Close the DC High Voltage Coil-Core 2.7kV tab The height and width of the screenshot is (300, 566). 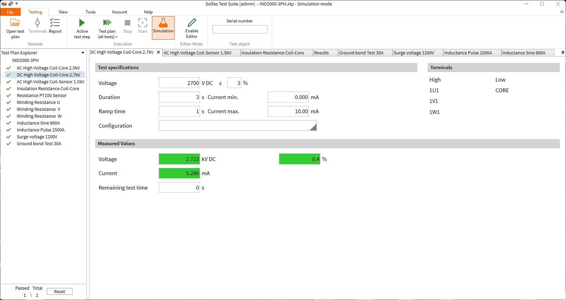click(158, 52)
